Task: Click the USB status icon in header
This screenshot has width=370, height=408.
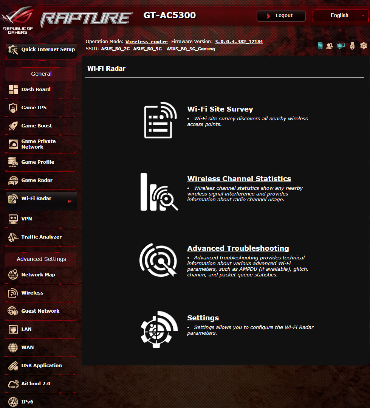Action: (x=352, y=45)
